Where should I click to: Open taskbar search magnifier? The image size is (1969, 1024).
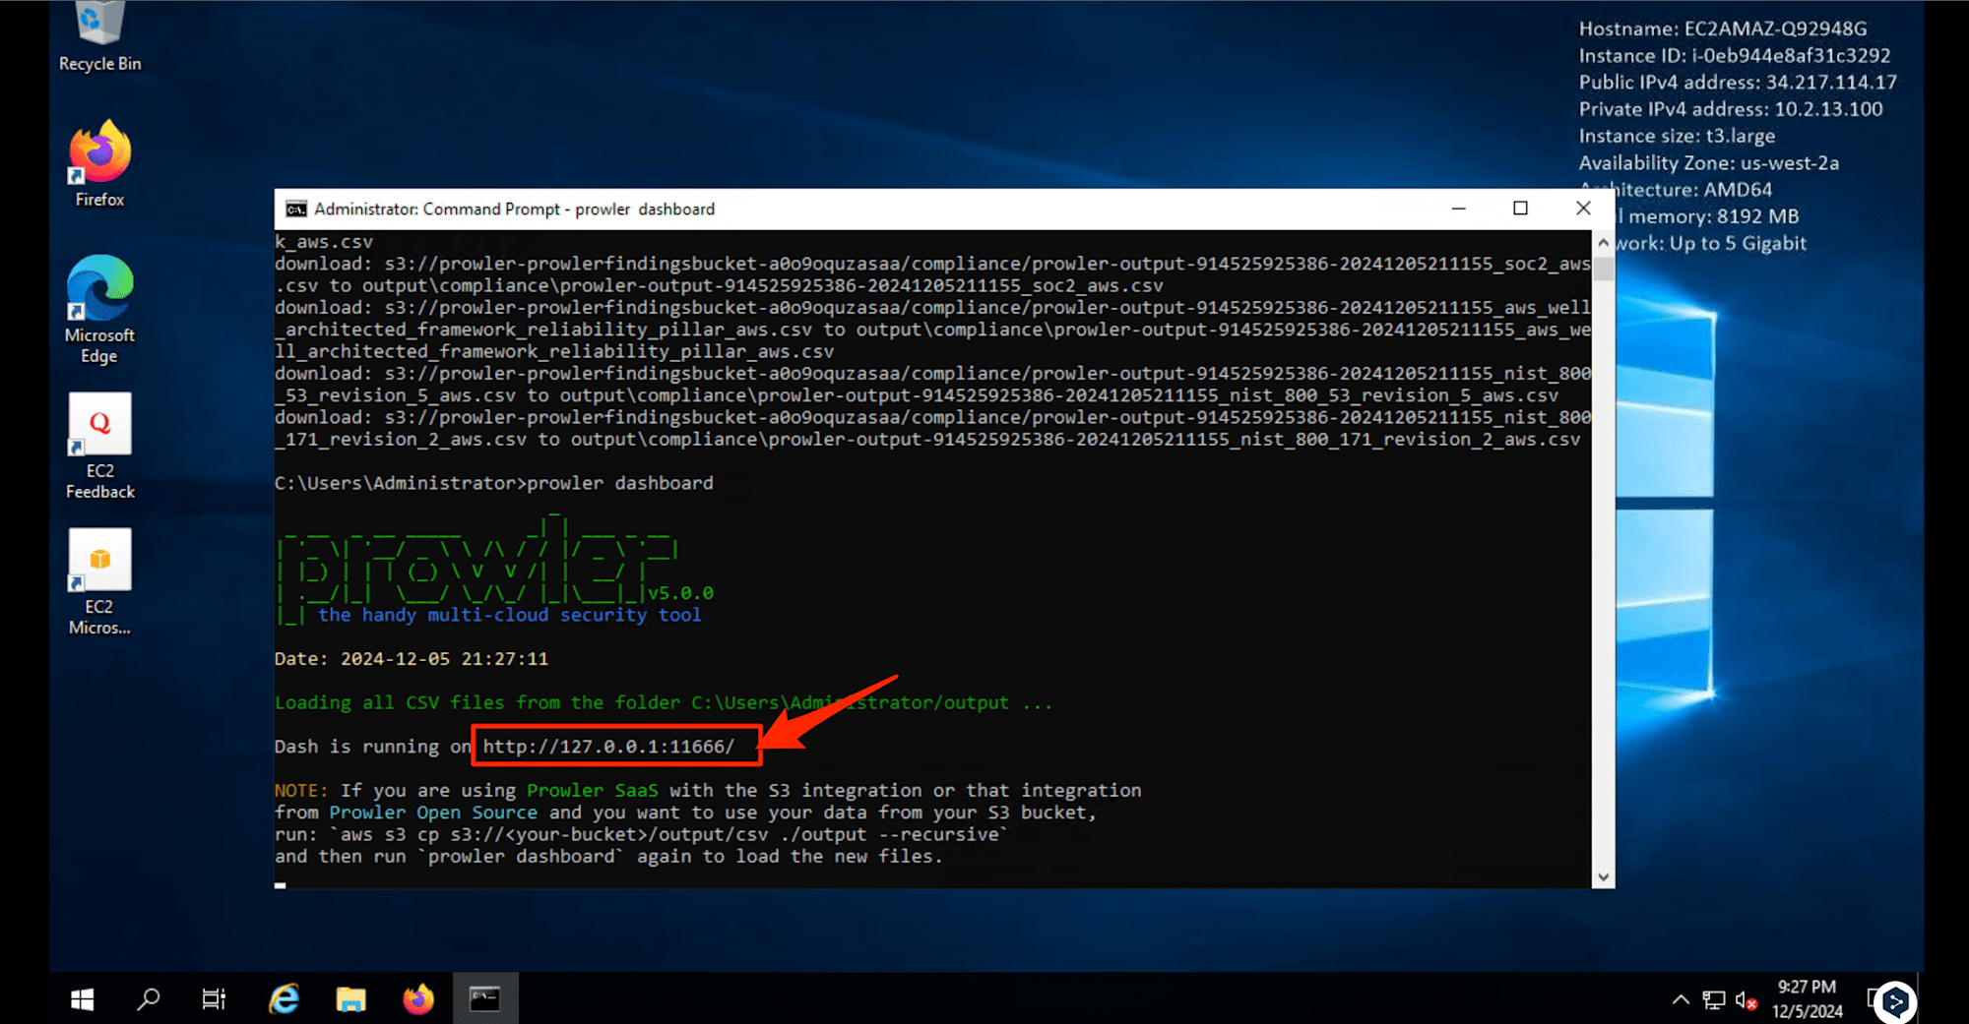[149, 999]
